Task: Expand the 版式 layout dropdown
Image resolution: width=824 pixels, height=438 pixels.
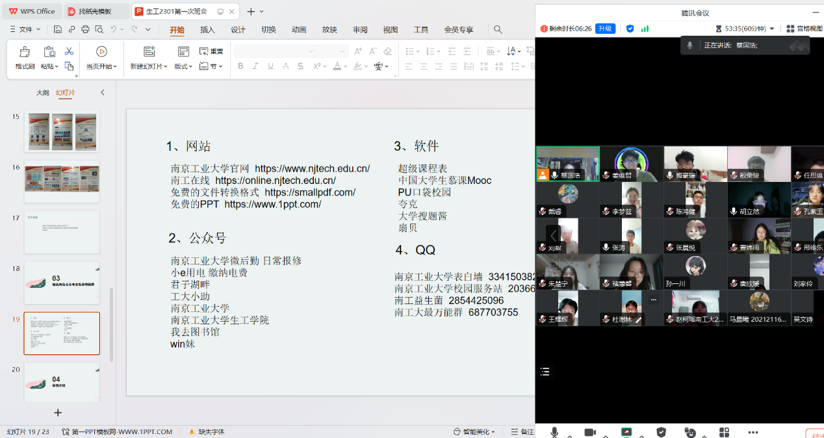Action: (x=183, y=66)
